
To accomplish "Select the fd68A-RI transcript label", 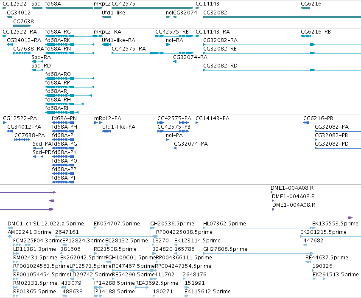I will click(x=57, y=108).
